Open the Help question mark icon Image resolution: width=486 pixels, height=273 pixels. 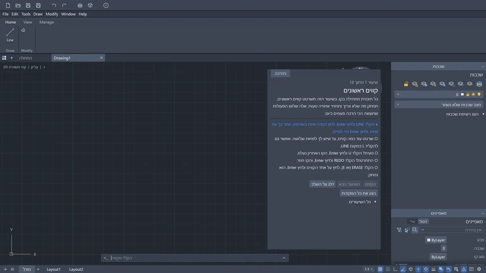pyautogui.click(x=106, y=5)
